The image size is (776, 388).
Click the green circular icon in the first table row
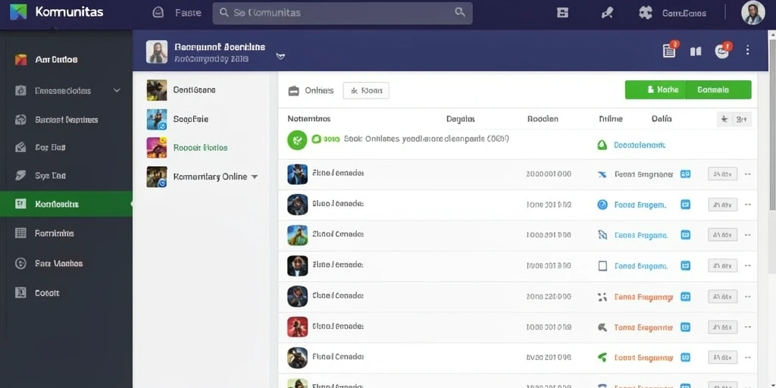[x=297, y=140]
